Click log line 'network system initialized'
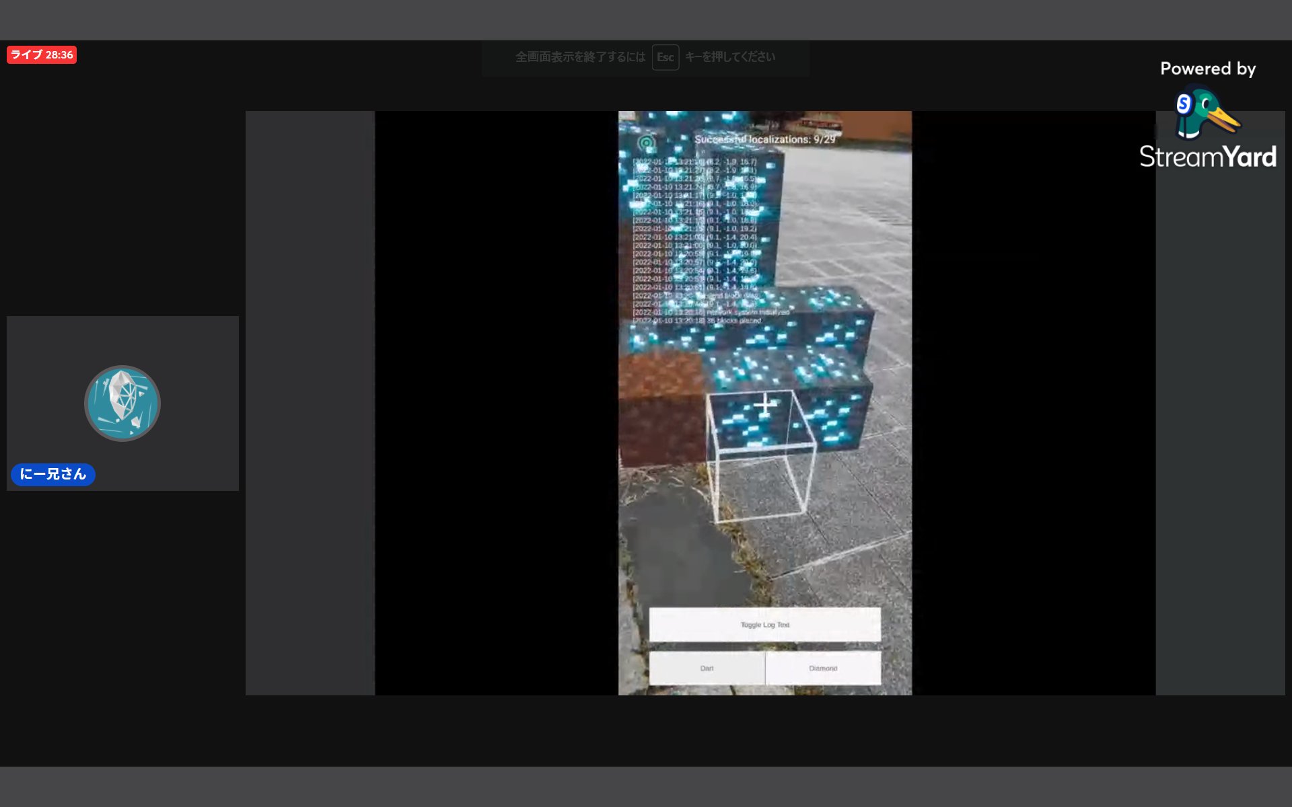 711,313
